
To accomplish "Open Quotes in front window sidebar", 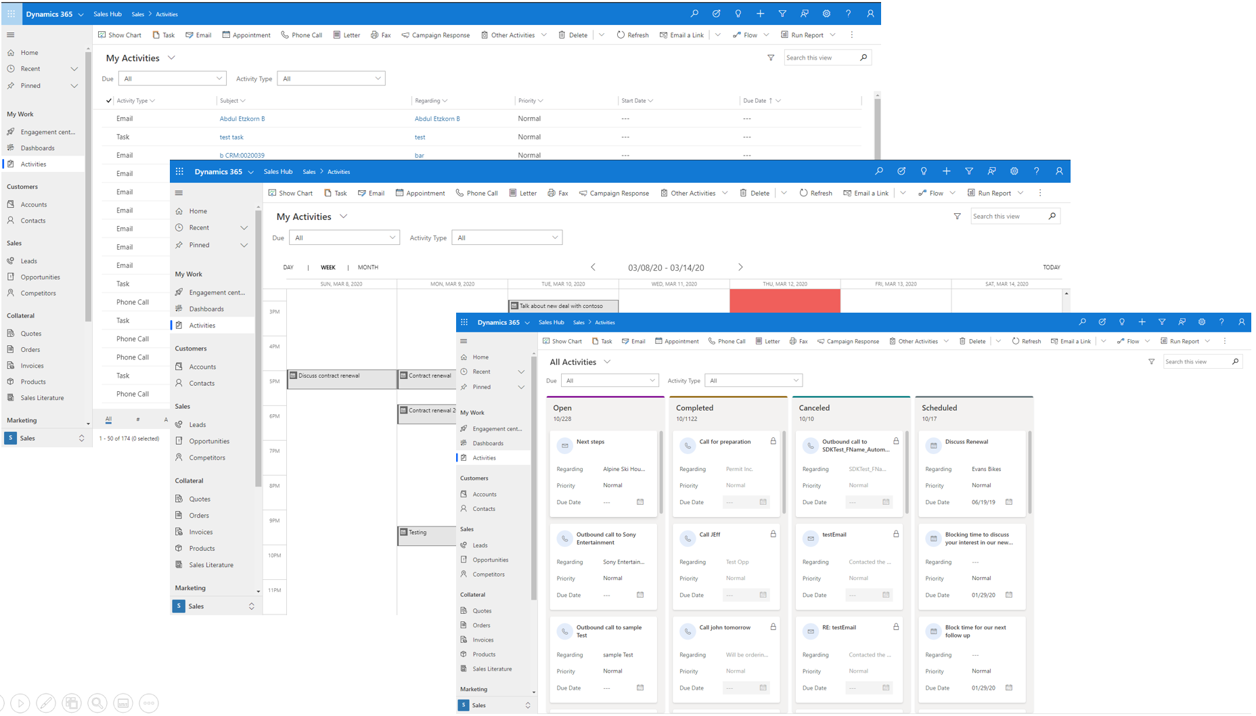I will click(x=482, y=610).
